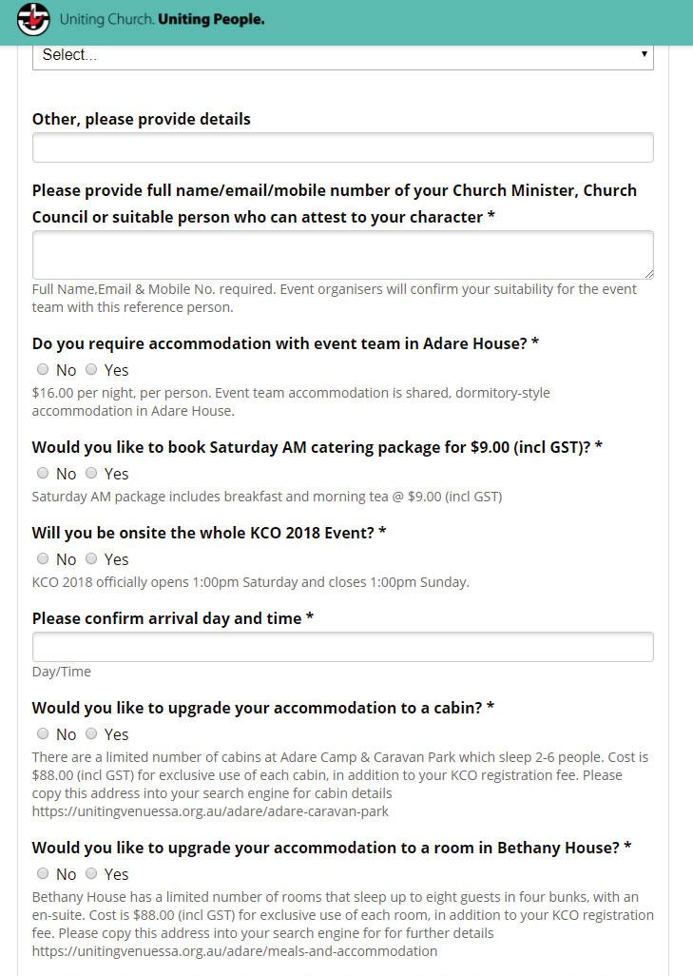Image resolution: width=693 pixels, height=976 pixels.
Task: Pick Yes for cabin accommodation upgrade
Action: pos(91,733)
